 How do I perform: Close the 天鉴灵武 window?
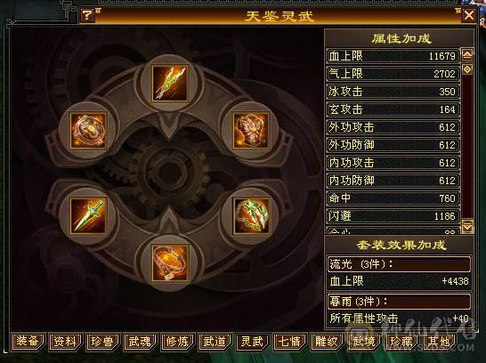(468, 14)
